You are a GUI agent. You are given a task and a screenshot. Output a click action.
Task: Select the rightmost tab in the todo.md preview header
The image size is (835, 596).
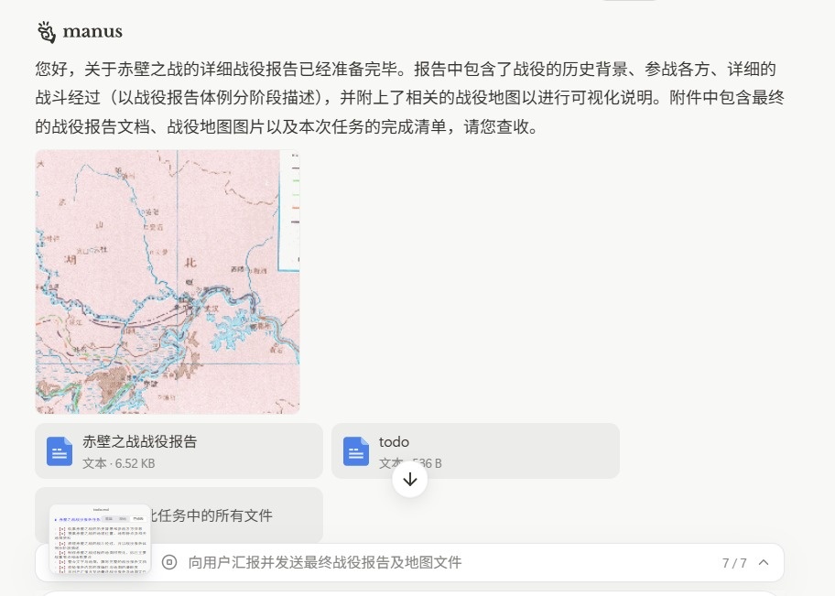139,518
